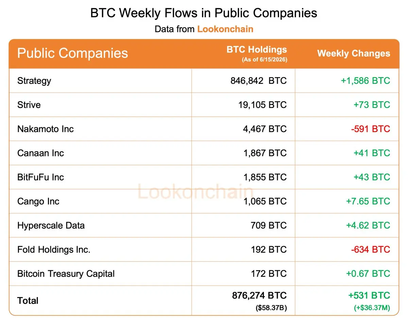Click Nakamoto Inc's -591 BTC change
The image size is (408, 326).
[x=371, y=129]
